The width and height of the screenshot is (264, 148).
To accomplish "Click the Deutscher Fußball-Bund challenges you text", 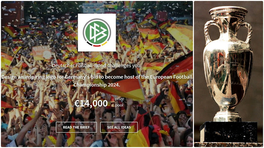I will point(97,66).
